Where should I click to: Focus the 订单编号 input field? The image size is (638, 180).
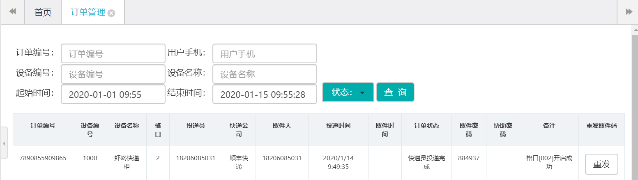[113, 54]
